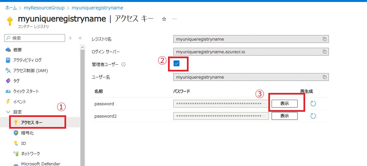Image resolution: width=367 pixels, height=166 pixels.
Task: Open the more options ellipsis menu
Action: pos(174,19)
